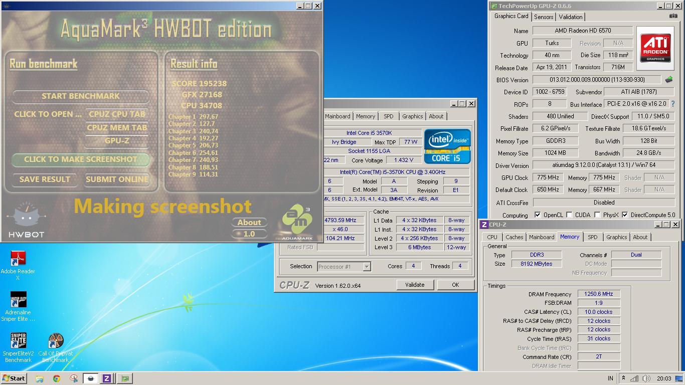Viewport: 685px width, 385px height.
Task: Open Google Chrome from the taskbar
Action: click(57, 378)
